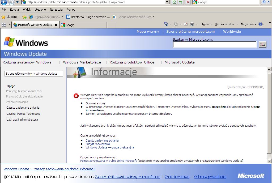Viewport: 272px width, 183px height.
Task: Click Uzyskaj Pomoc Techniczną sidebar link
Action: tap(23, 114)
